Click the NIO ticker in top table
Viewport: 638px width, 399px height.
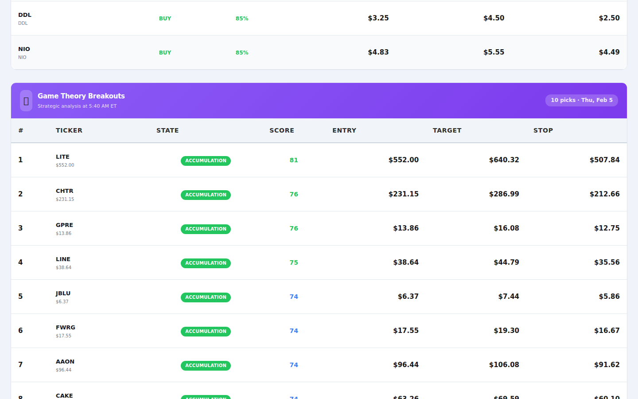(x=24, y=49)
